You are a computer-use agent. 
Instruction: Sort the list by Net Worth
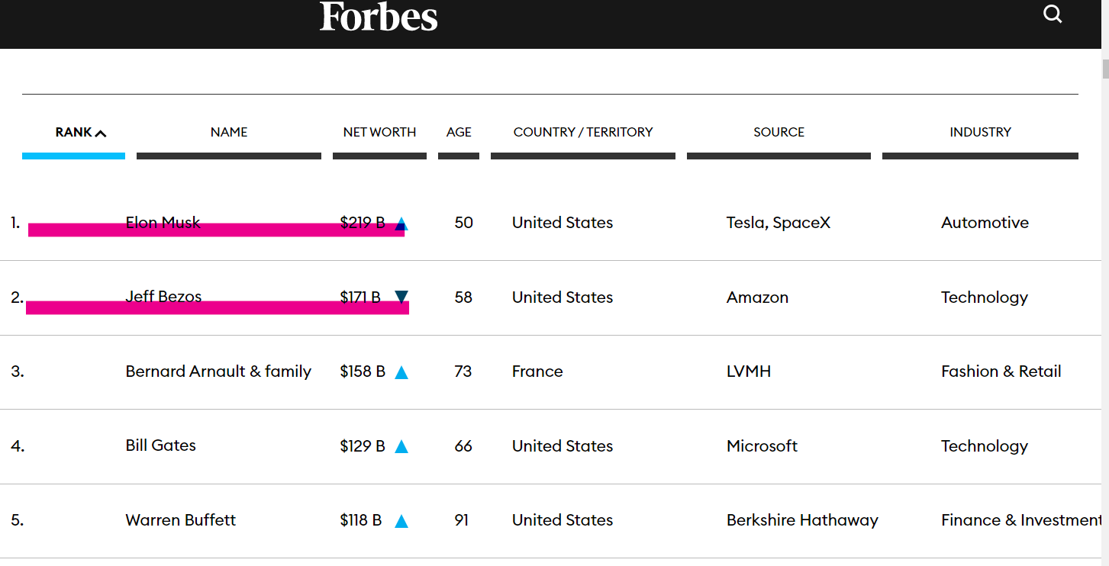[x=379, y=132]
